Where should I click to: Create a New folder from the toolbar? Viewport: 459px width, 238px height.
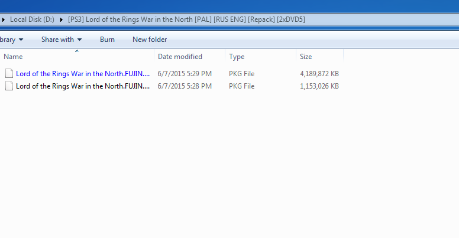(x=150, y=40)
